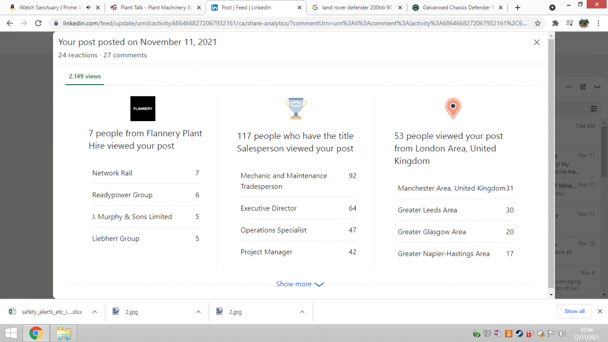
Task: Go back to previous page
Action: [10, 23]
